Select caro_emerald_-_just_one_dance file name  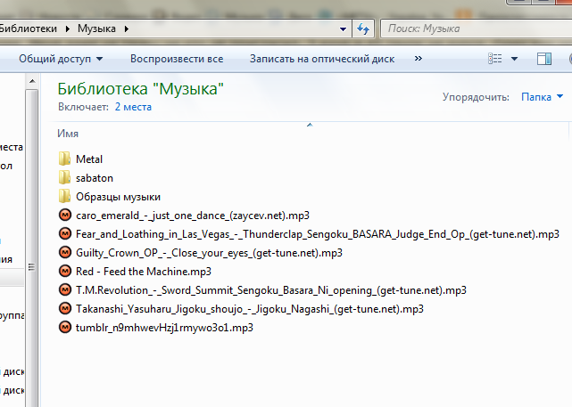coord(193,216)
